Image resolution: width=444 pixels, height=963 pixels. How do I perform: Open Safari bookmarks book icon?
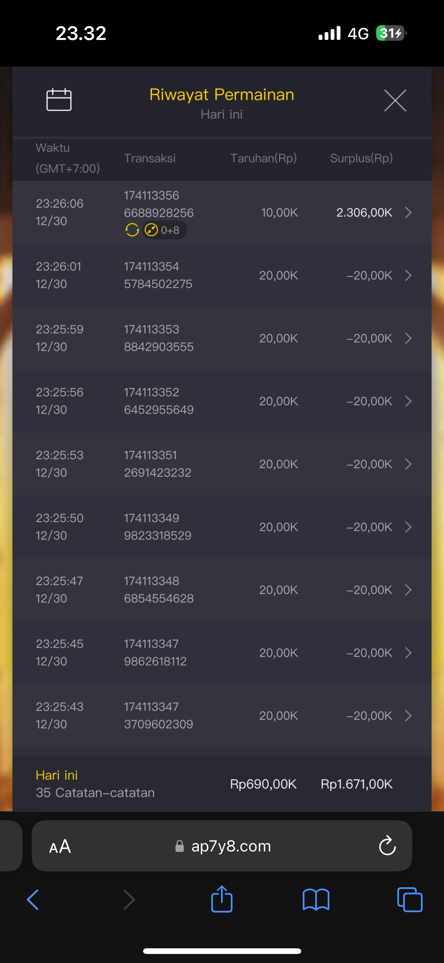point(316,899)
